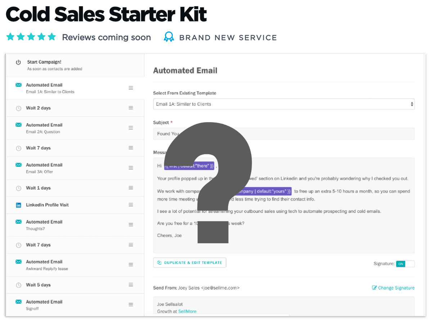
Task: Click drag handle for LinkedIn Profile Visit
Action: point(131,205)
